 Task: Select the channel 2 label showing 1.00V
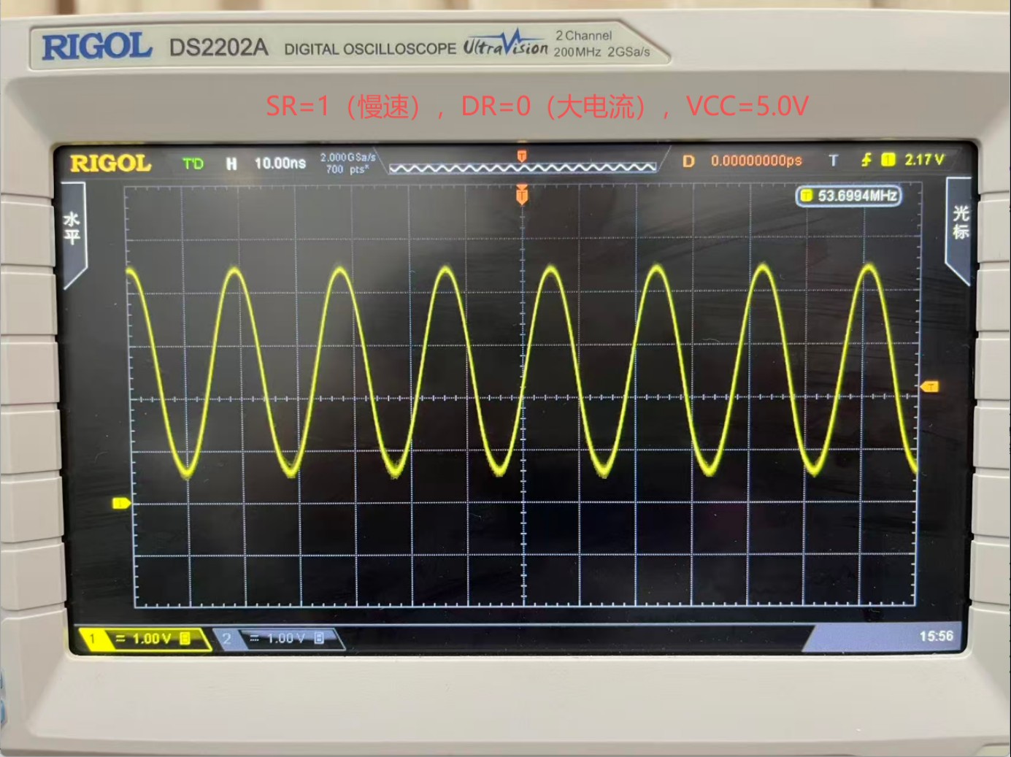[x=277, y=639]
